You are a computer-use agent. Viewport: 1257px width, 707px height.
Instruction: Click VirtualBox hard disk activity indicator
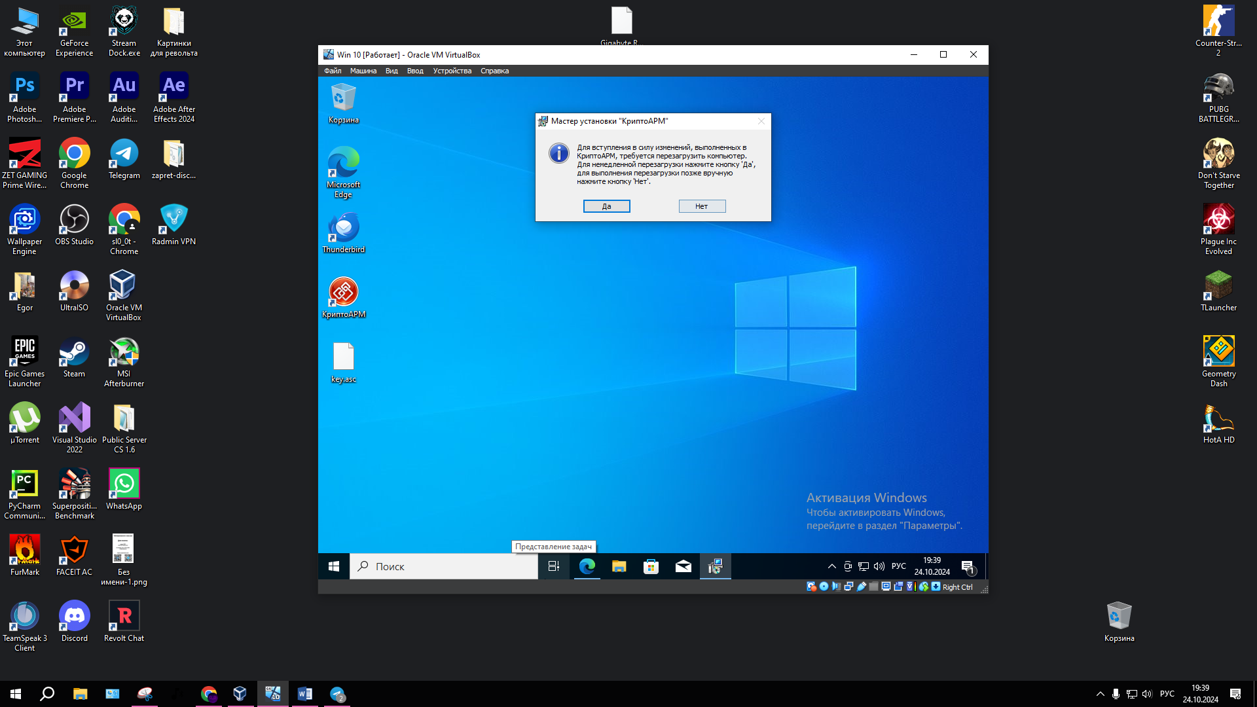[811, 587]
